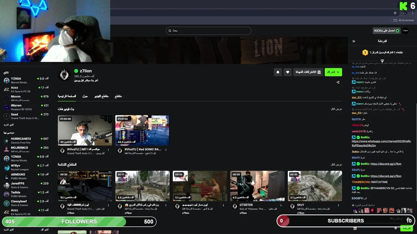Click the shop icon below chat input
The image size is (417, 234).
(355, 228)
